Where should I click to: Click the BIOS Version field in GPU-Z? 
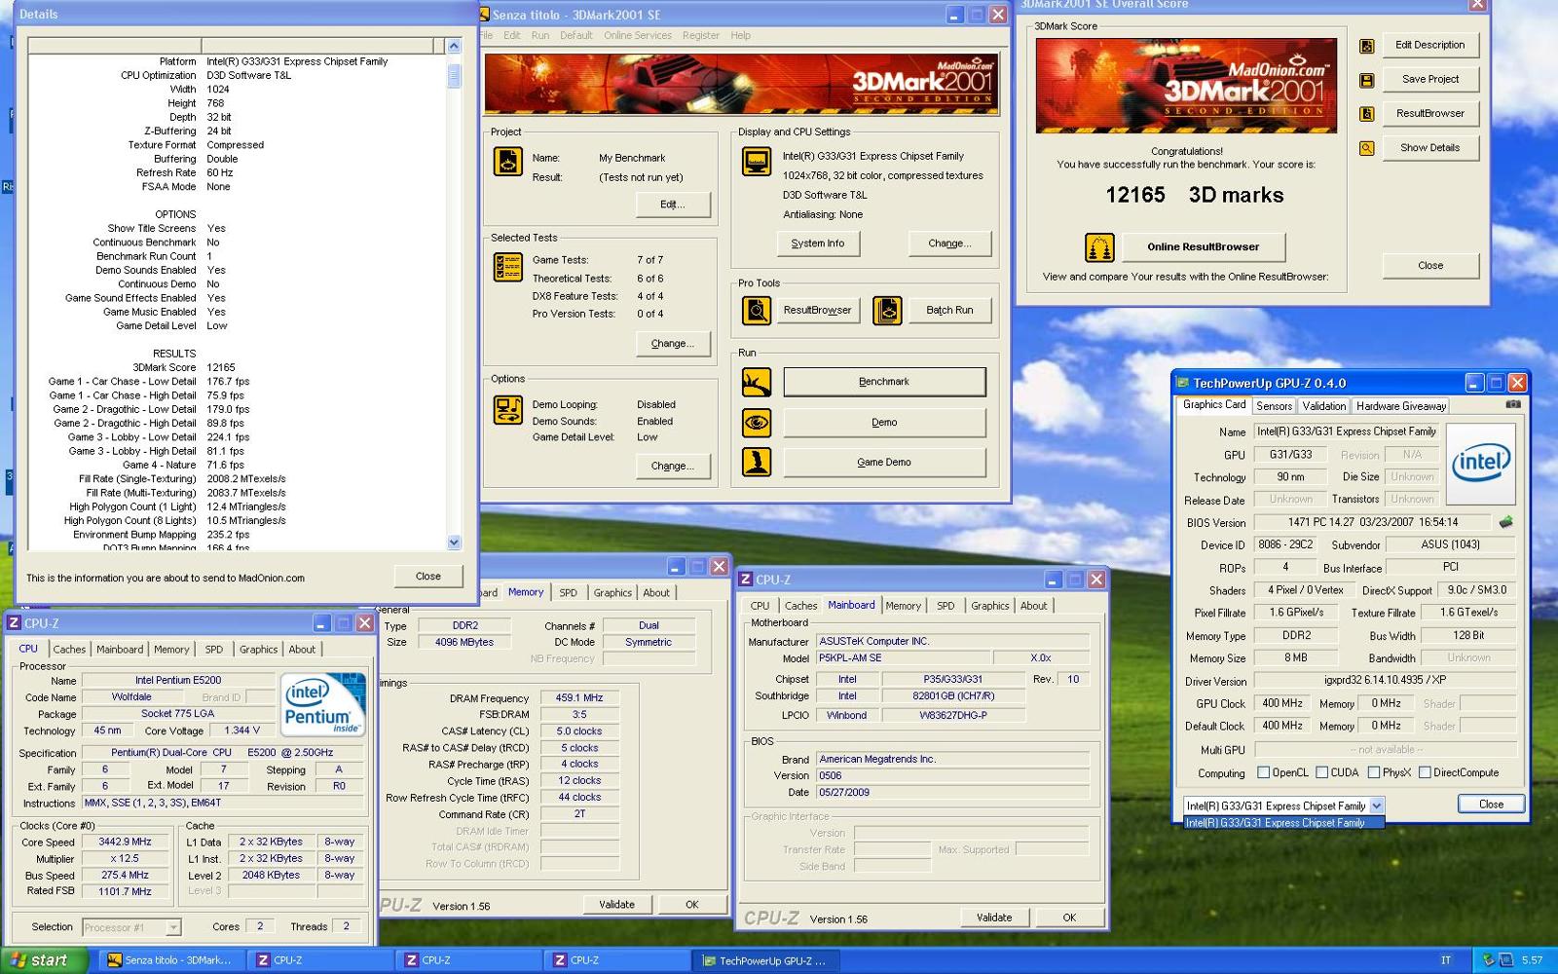[x=1372, y=522]
